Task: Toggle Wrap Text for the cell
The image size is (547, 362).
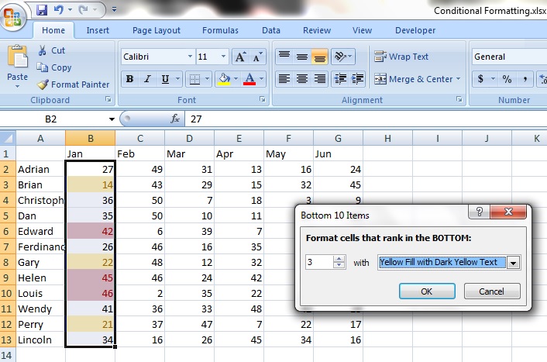Action: (x=401, y=57)
